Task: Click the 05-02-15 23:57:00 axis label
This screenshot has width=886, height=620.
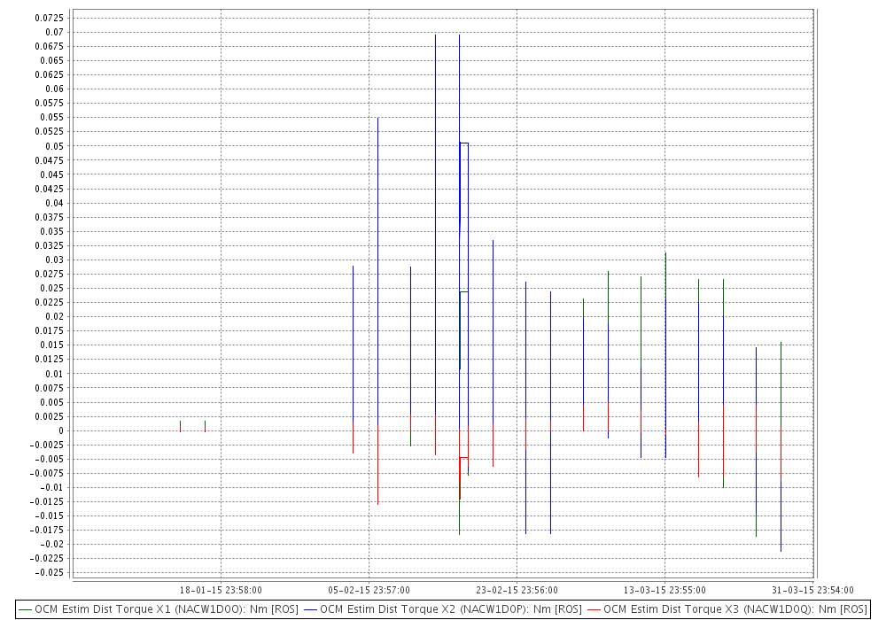Action: pyautogui.click(x=369, y=590)
